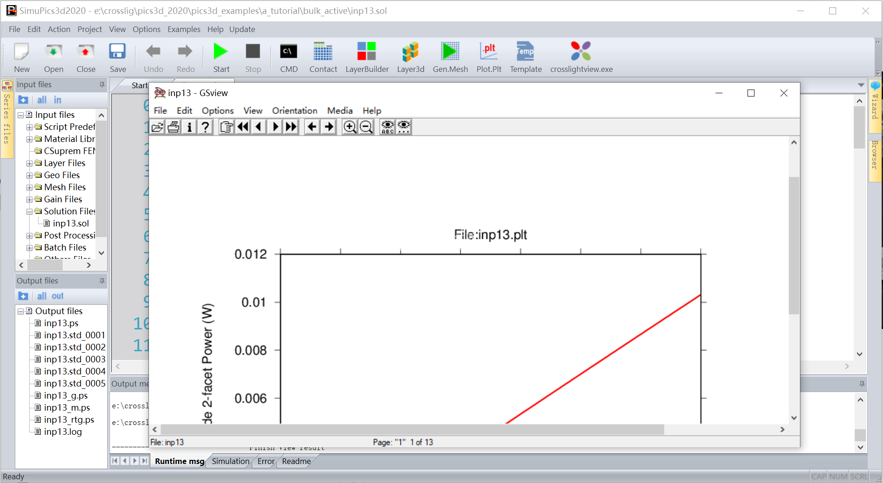This screenshot has width=883, height=483.
Task: Select inp13.log in Output files
Action: (x=63, y=432)
